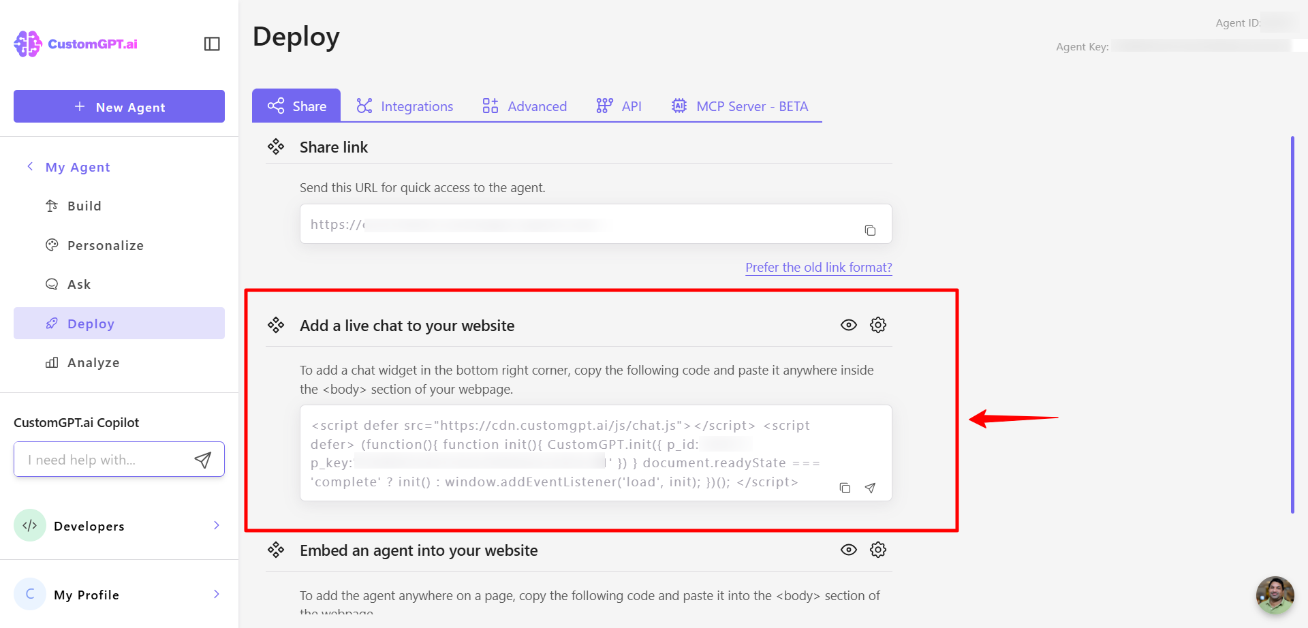Select Deploy in the sidebar
Screen dimensions: 1308x628
(119, 324)
